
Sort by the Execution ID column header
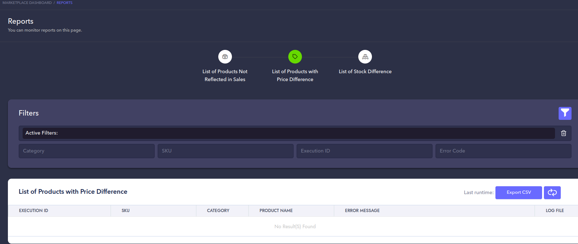(x=33, y=211)
